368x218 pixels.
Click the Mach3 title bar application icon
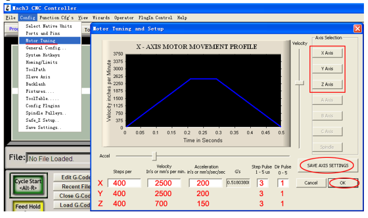tap(8, 8)
